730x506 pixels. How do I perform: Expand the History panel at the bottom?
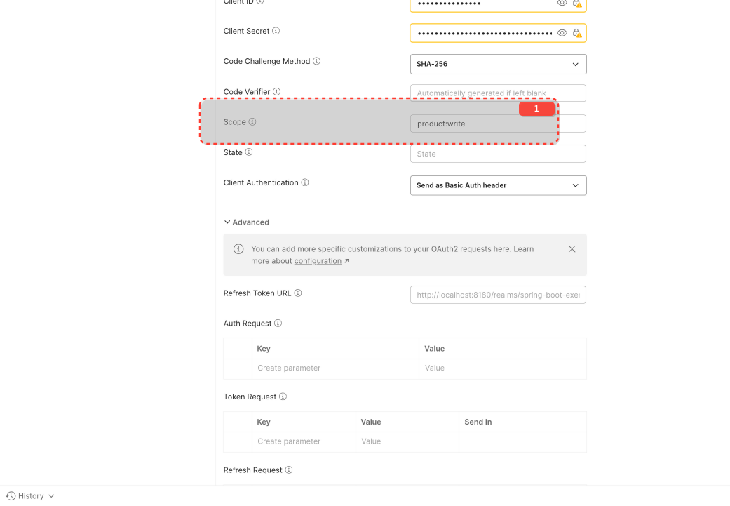29,495
